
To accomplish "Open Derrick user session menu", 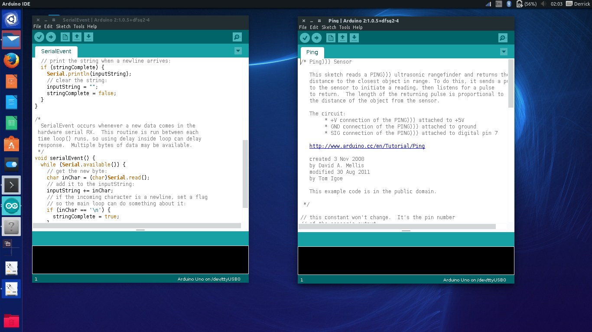I will pos(578,4).
